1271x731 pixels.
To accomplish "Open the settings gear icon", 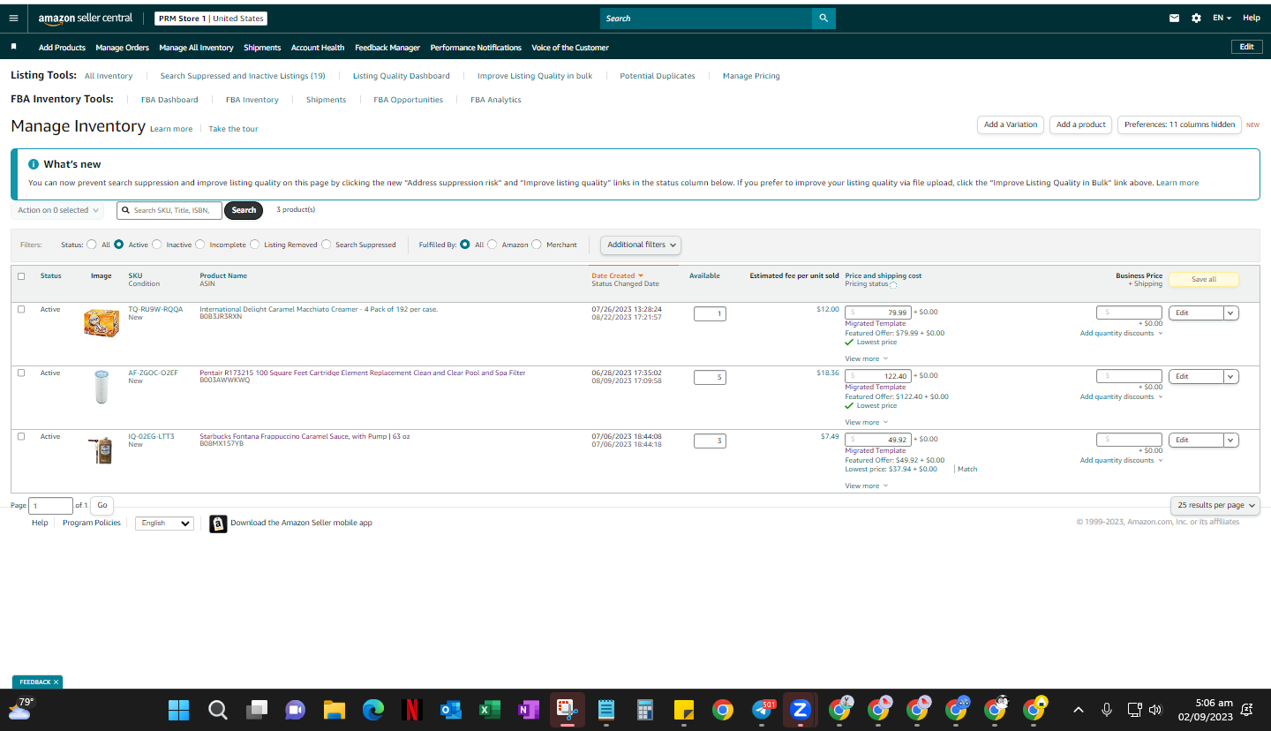I will 1196,18.
